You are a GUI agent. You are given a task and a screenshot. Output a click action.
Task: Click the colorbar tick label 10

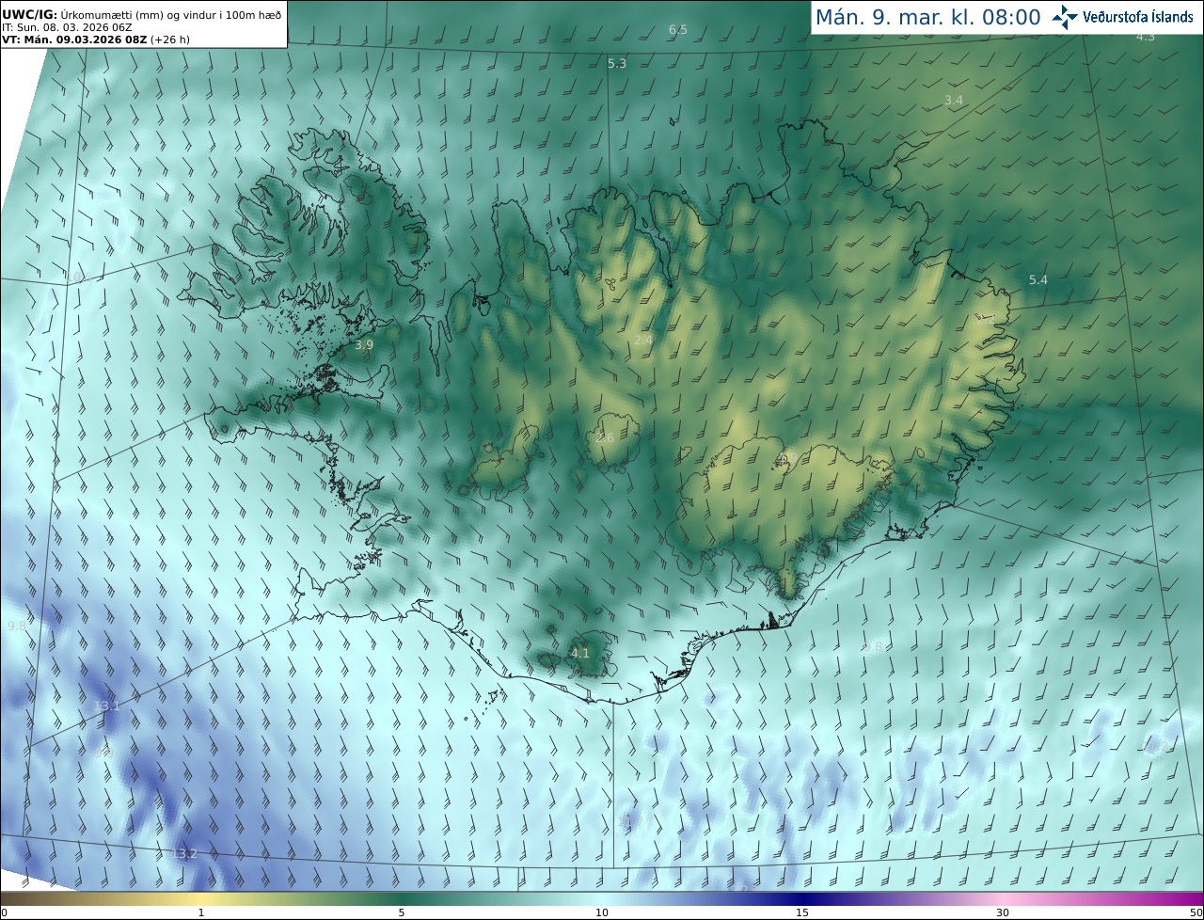602,912
